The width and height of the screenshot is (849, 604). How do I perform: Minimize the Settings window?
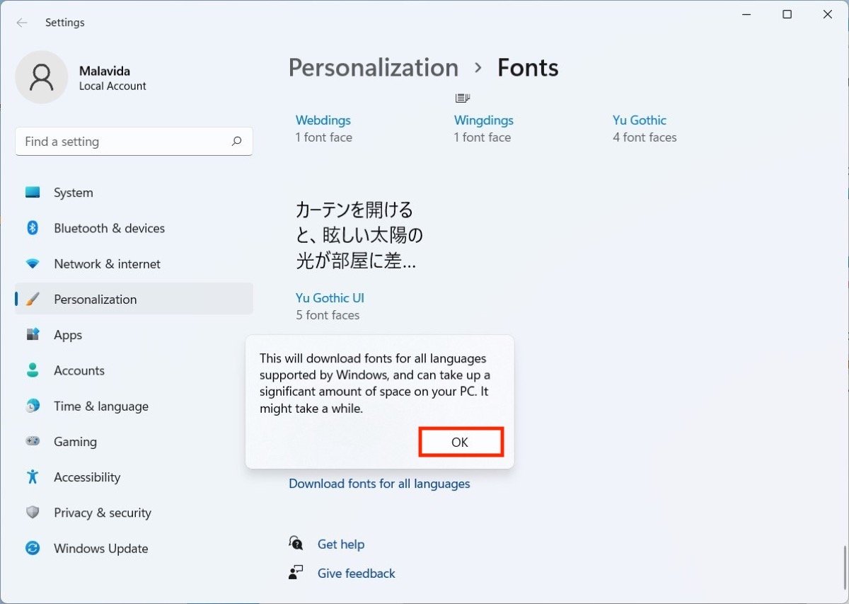pyautogui.click(x=746, y=14)
